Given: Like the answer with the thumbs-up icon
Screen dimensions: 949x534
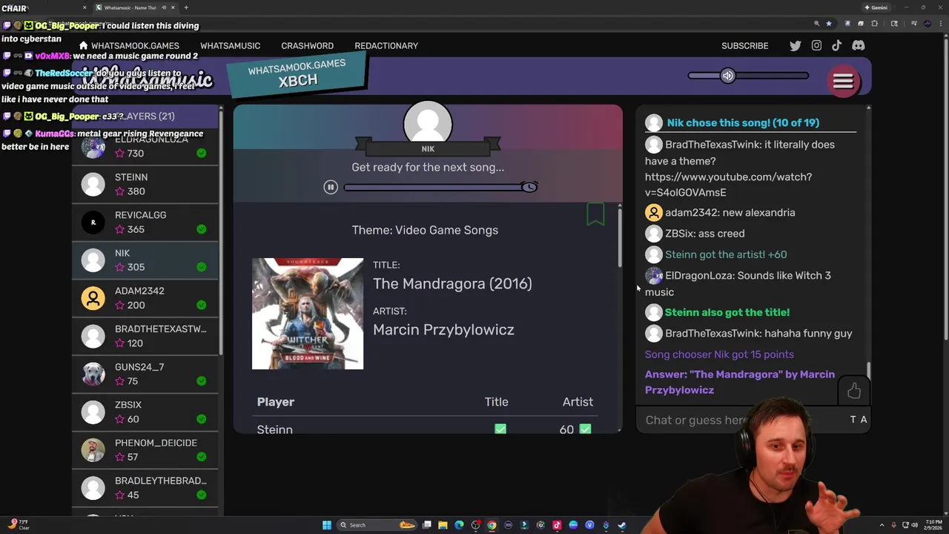Looking at the screenshot, I should [854, 390].
